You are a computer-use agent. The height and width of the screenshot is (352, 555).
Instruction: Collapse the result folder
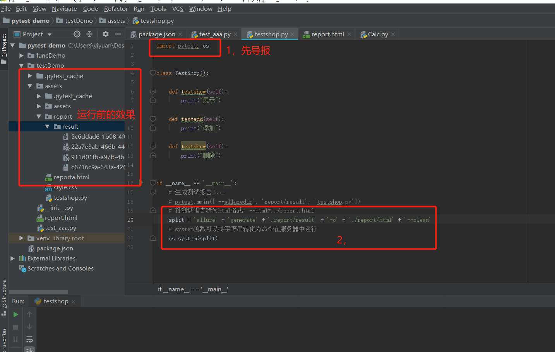[47, 126]
